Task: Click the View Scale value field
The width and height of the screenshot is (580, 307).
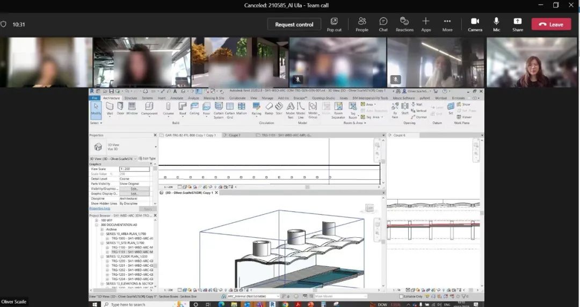Action: [134, 169]
